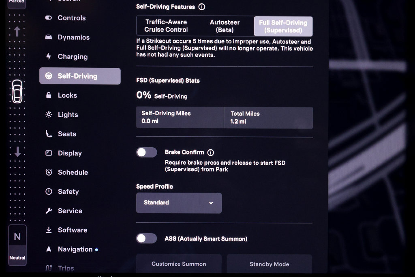Click info icon next to Self-Driving Features
The height and width of the screenshot is (277, 415).
coord(202,7)
